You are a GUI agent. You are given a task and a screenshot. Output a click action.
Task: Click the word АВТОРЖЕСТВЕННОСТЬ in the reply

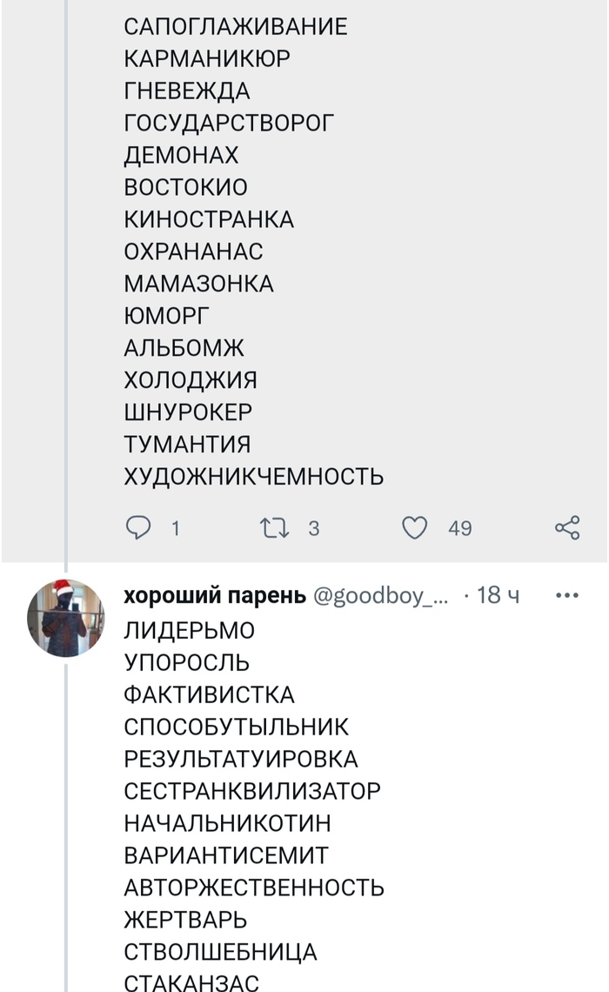[x=254, y=888]
